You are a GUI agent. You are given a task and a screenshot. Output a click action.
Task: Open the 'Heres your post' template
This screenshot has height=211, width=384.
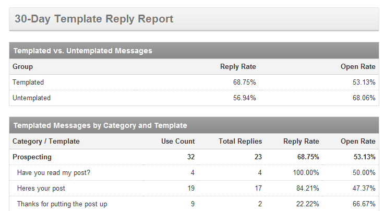click(x=41, y=188)
